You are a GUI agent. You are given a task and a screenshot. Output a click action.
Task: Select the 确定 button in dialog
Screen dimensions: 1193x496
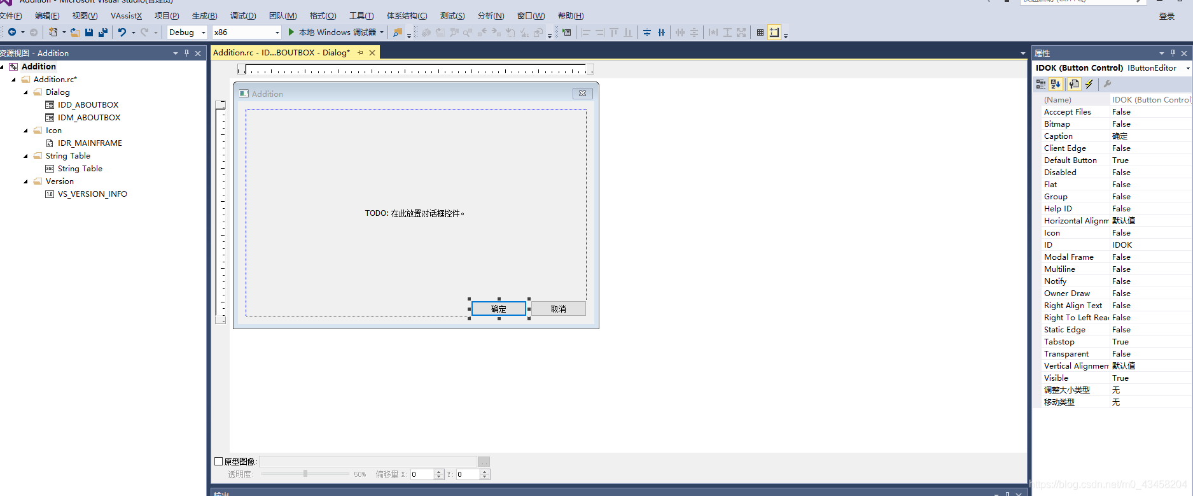click(x=499, y=309)
